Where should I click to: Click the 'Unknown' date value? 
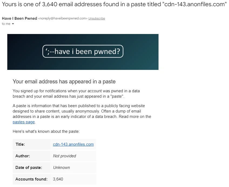coord(62,168)
